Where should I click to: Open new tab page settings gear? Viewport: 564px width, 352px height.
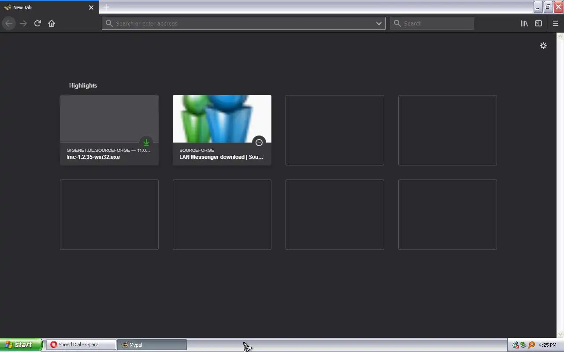pyautogui.click(x=543, y=46)
